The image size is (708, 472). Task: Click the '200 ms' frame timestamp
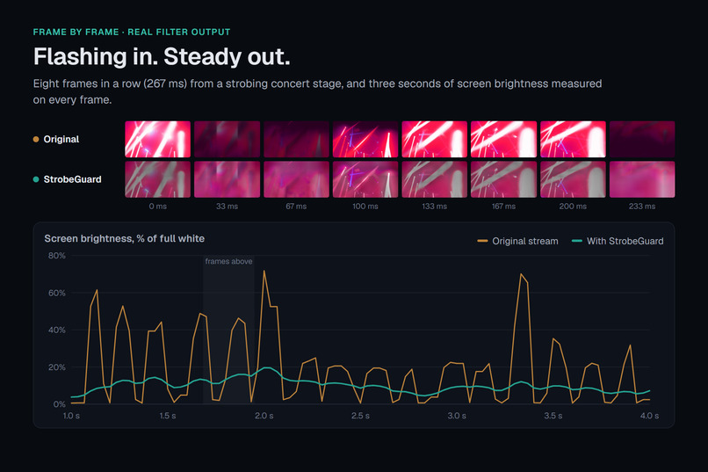[x=573, y=207]
